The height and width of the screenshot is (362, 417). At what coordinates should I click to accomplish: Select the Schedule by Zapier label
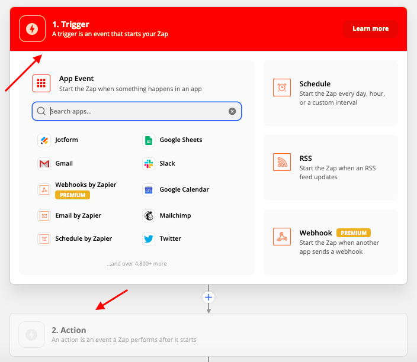click(84, 238)
